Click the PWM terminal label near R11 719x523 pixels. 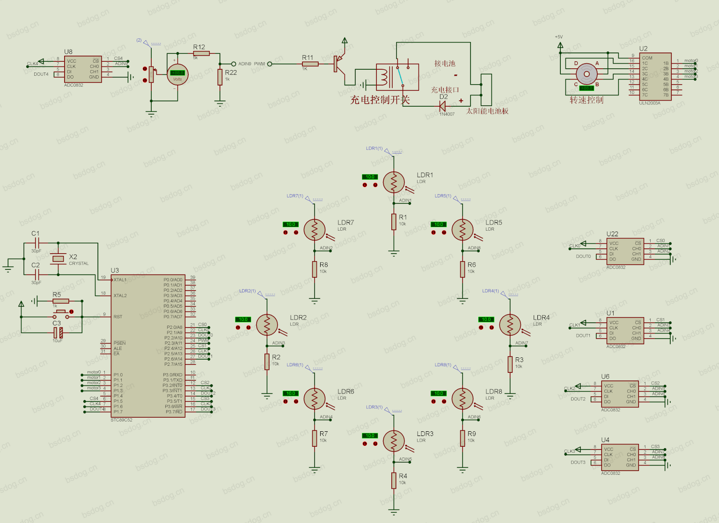(259, 64)
